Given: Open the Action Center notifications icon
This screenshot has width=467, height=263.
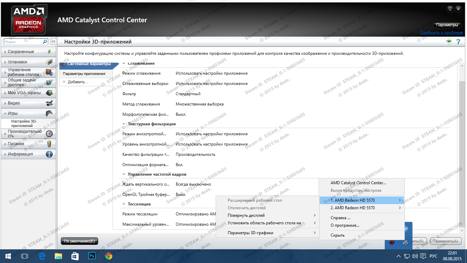Looking at the screenshot, I should (423, 256).
